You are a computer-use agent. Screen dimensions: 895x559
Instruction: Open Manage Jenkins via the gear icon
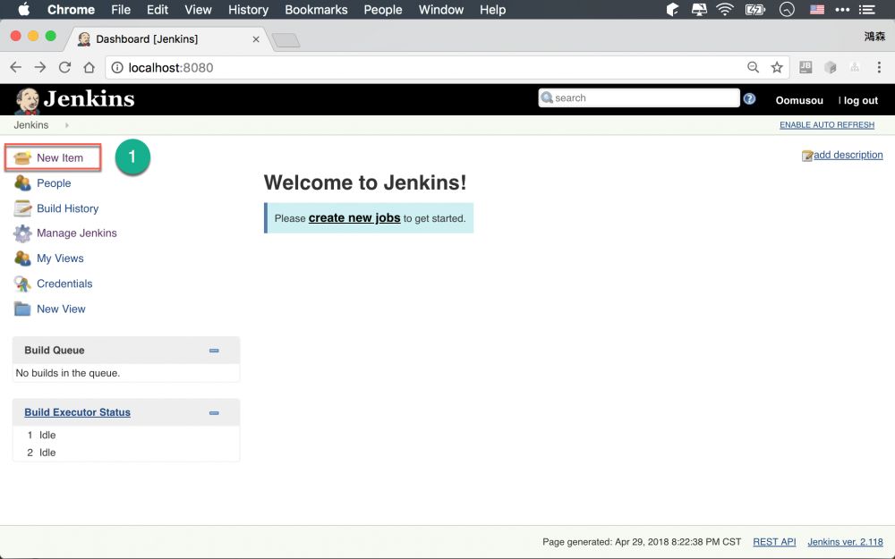pos(22,233)
